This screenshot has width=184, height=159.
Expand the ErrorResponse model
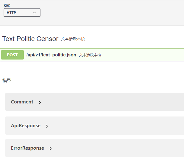click(95, 148)
